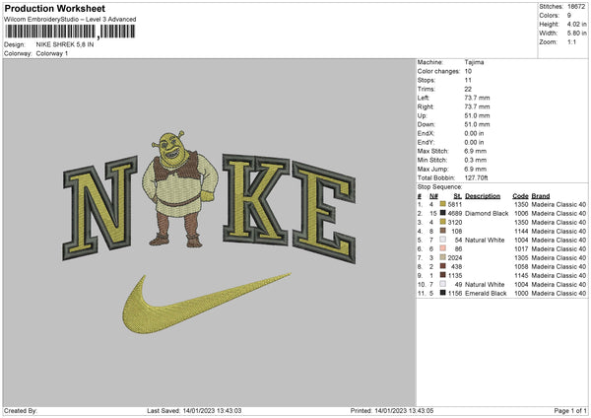Viewport: 591px width, 418px height.
Task: Choose the beige swatch beside stitch count 2024
Action: (x=443, y=257)
